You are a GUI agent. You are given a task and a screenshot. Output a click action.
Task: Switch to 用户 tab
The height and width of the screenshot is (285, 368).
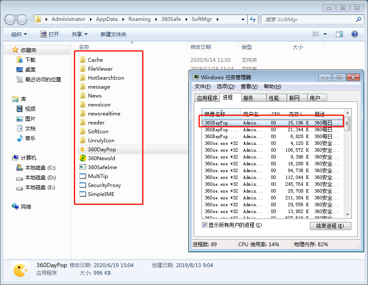[x=317, y=98]
